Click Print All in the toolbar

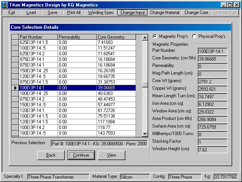coord(73,12)
